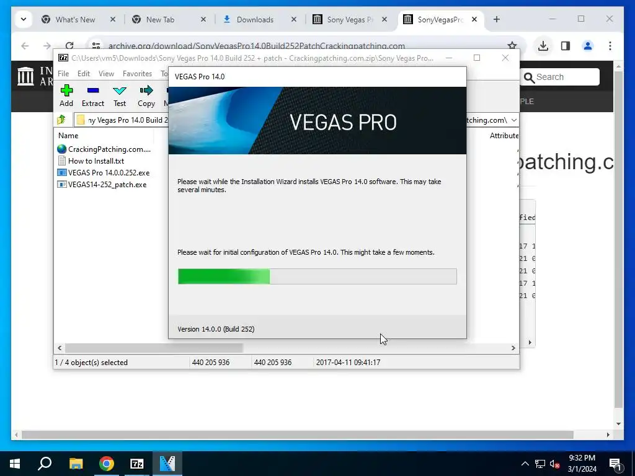Image resolution: width=635 pixels, height=476 pixels.
Task: Click the installation progress bar
Action: point(317,276)
